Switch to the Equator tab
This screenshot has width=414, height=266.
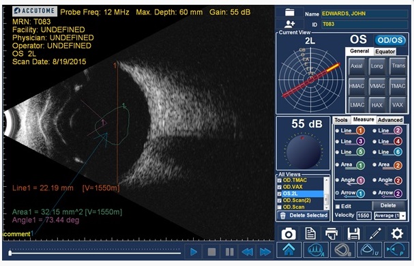click(385, 52)
